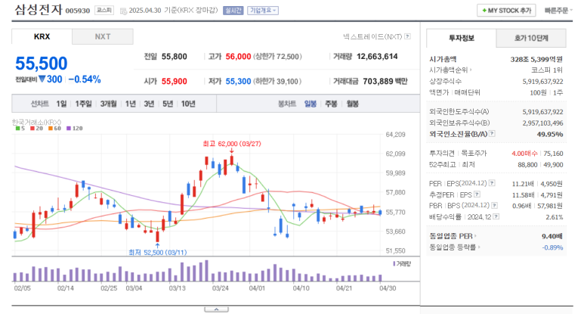Click the current price 55,500
Viewport: 584px width, 314px height.
[x=42, y=64]
